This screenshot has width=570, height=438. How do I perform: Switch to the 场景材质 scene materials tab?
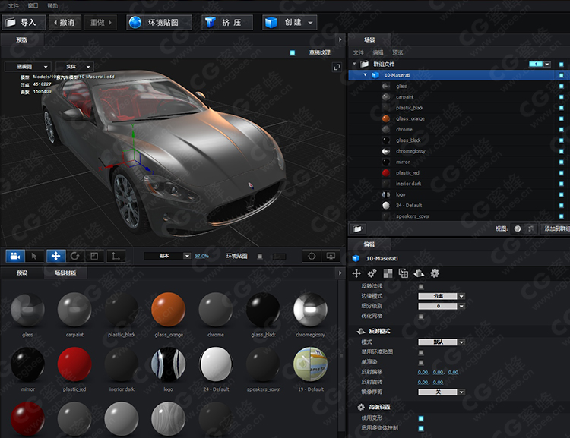click(65, 273)
